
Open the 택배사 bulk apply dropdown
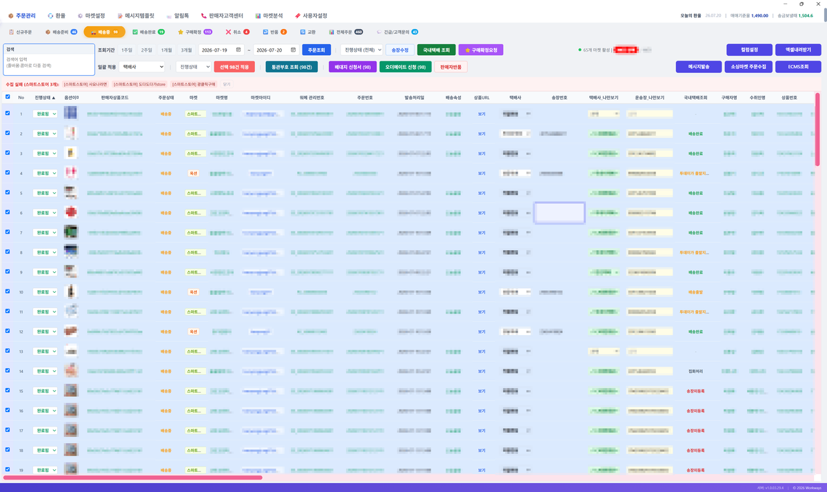[x=142, y=67]
